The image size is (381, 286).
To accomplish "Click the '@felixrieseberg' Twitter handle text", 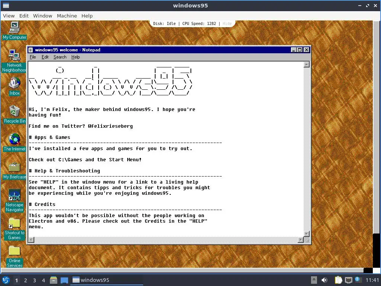I will [x=110, y=126].
